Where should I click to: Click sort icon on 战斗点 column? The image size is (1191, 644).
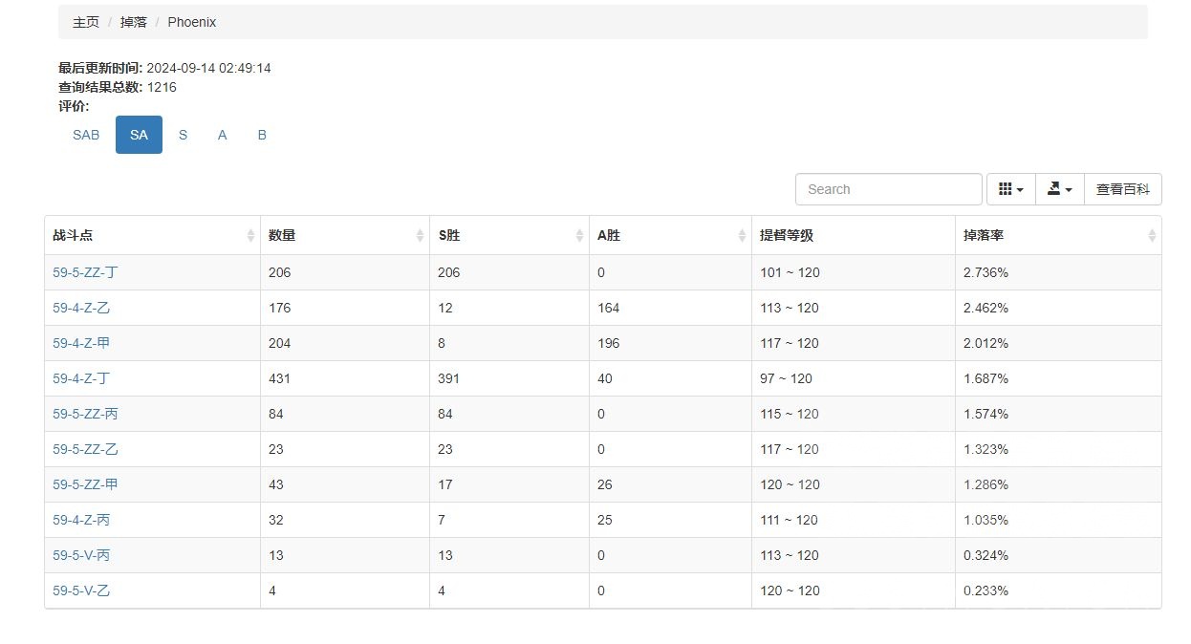coord(251,235)
